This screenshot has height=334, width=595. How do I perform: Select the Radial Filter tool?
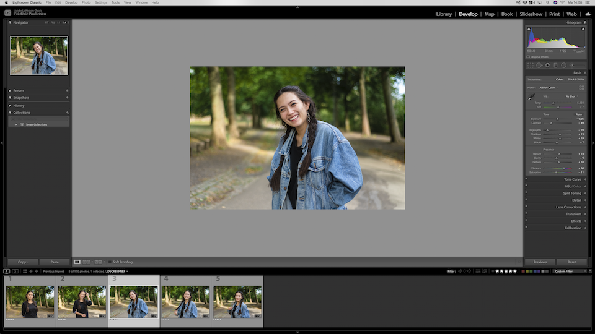click(563, 65)
